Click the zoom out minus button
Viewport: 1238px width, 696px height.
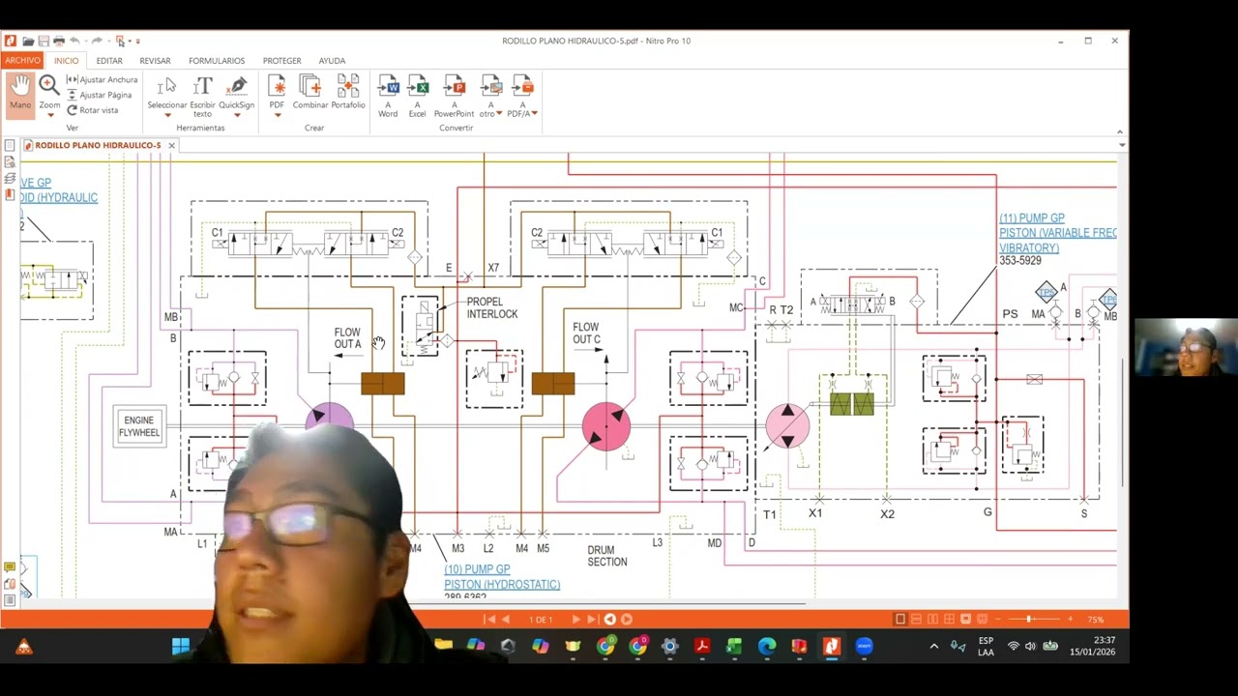(999, 619)
